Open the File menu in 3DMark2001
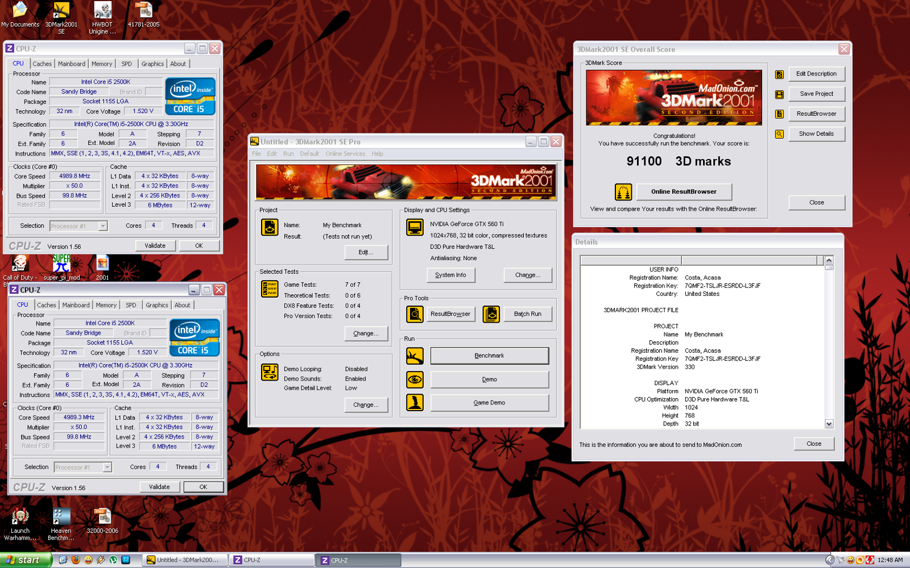The height and width of the screenshot is (568, 910). point(257,153)
